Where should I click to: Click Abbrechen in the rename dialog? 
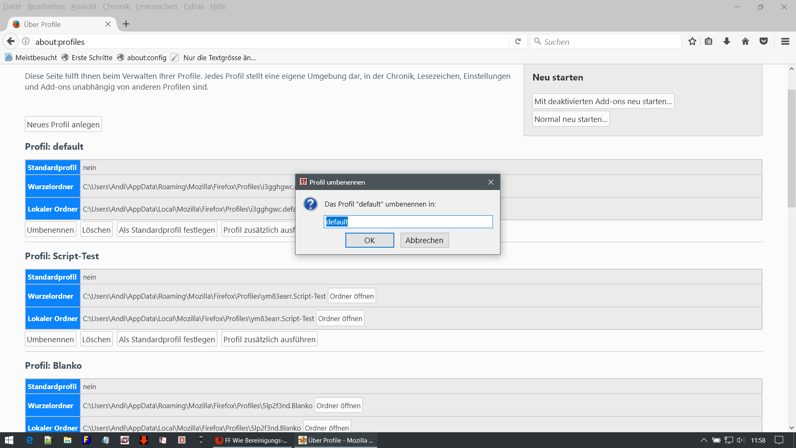(x=424, y=240)
